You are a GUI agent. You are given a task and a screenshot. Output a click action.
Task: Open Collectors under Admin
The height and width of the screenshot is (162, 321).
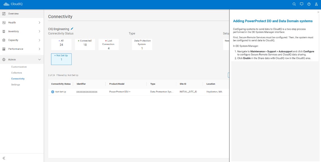(x=17, y=73)
